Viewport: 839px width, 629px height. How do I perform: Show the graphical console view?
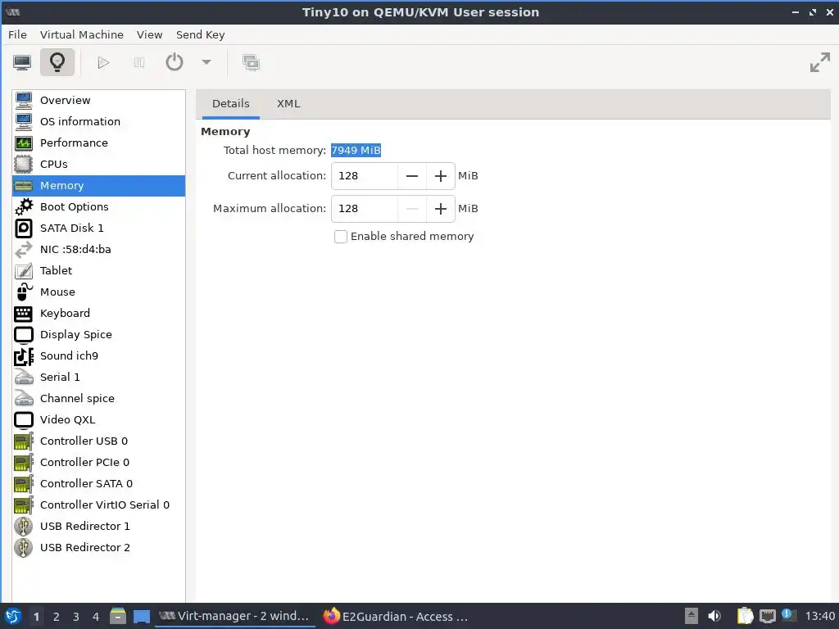(x=22, y=62)
